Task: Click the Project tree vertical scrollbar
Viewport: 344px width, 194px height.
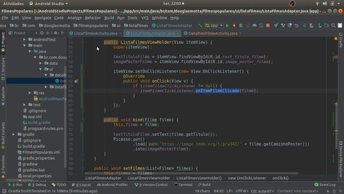Action: (x=65, y=116)
